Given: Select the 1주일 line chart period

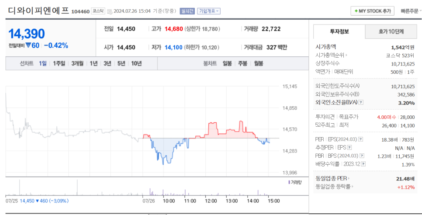Looking at the screenshot, I should click(59, 63).
